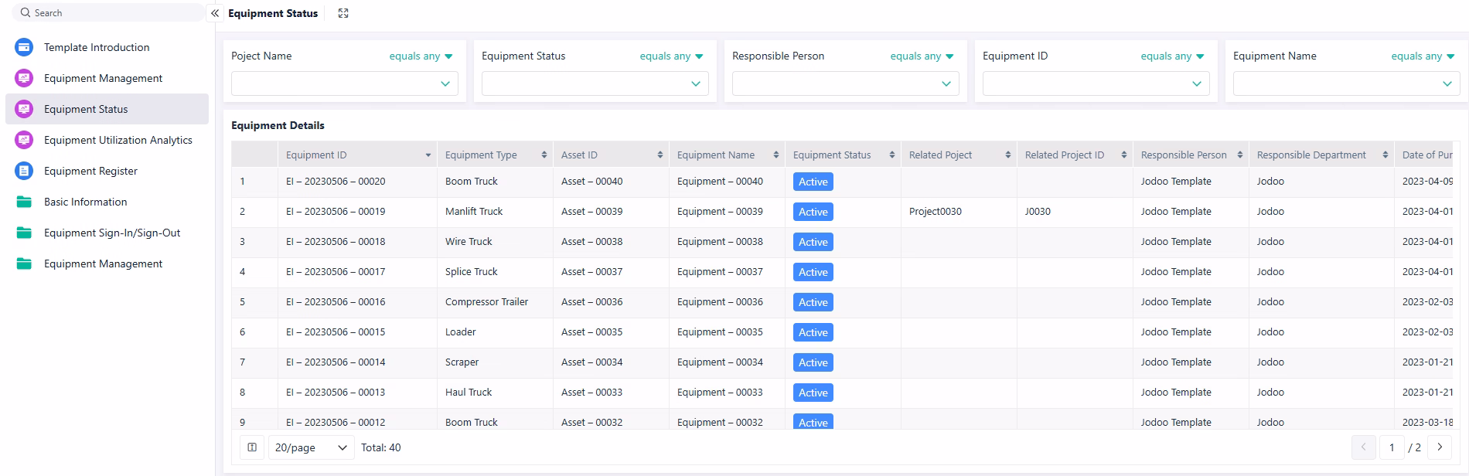Sort by the Responsible Person column

pyautogui.click(x=1239, y=155)
